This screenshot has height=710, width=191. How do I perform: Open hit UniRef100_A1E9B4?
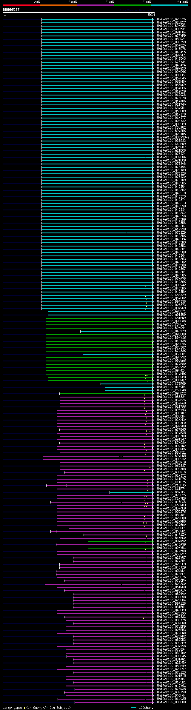coord(171,387)
